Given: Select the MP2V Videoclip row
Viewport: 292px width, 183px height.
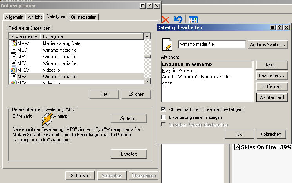Looking at the screenshot, I should tap(76, 70).
